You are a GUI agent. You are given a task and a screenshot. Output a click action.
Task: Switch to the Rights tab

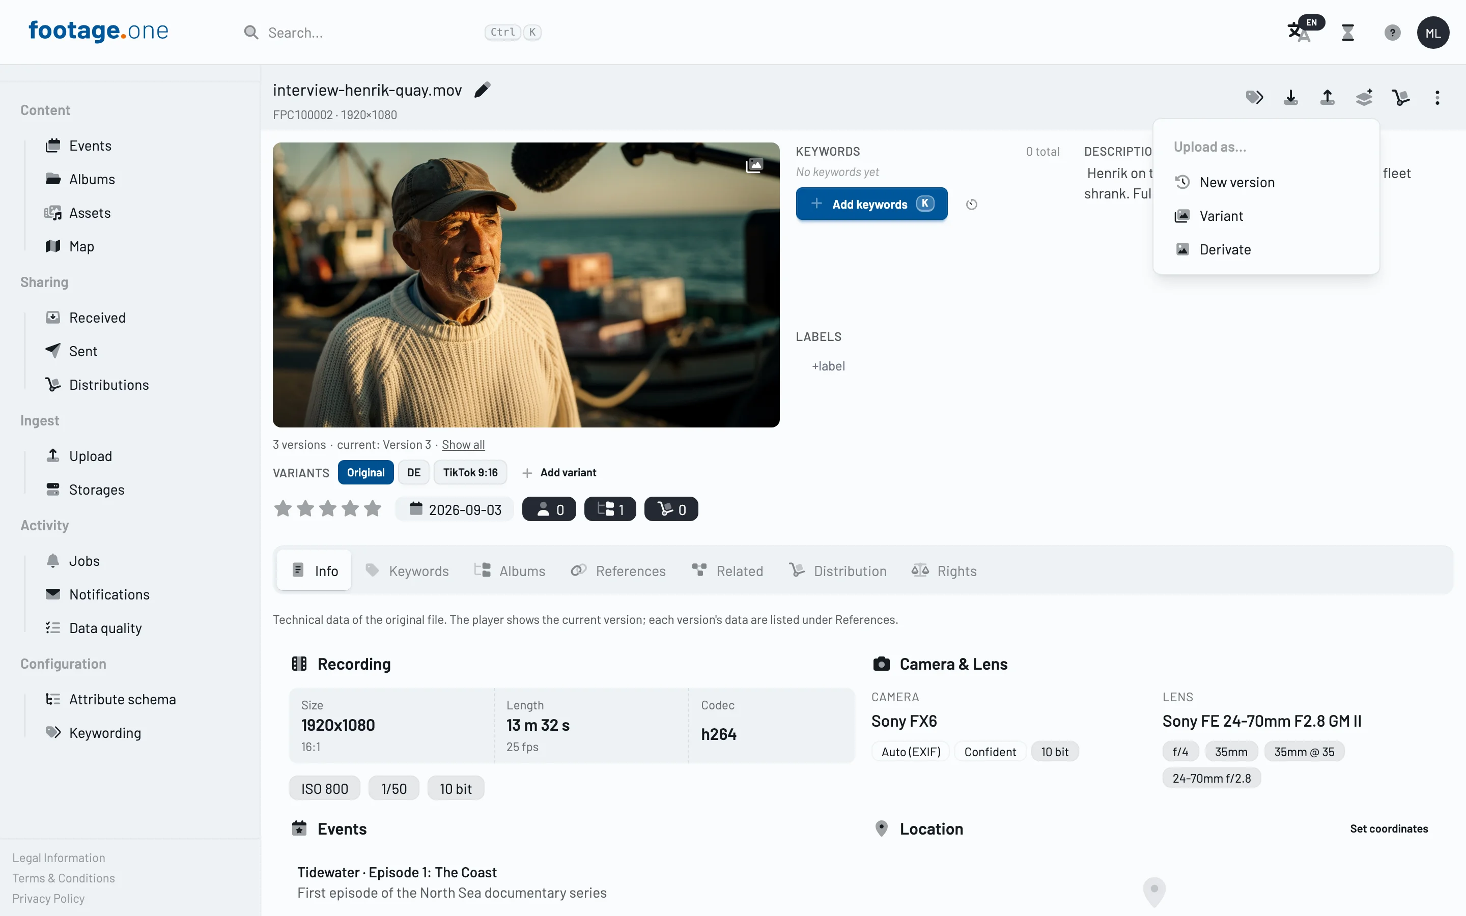(x=944, y=570)
